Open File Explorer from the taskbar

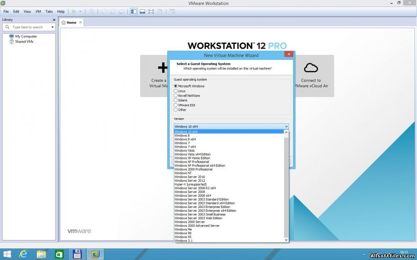point(41,254)
